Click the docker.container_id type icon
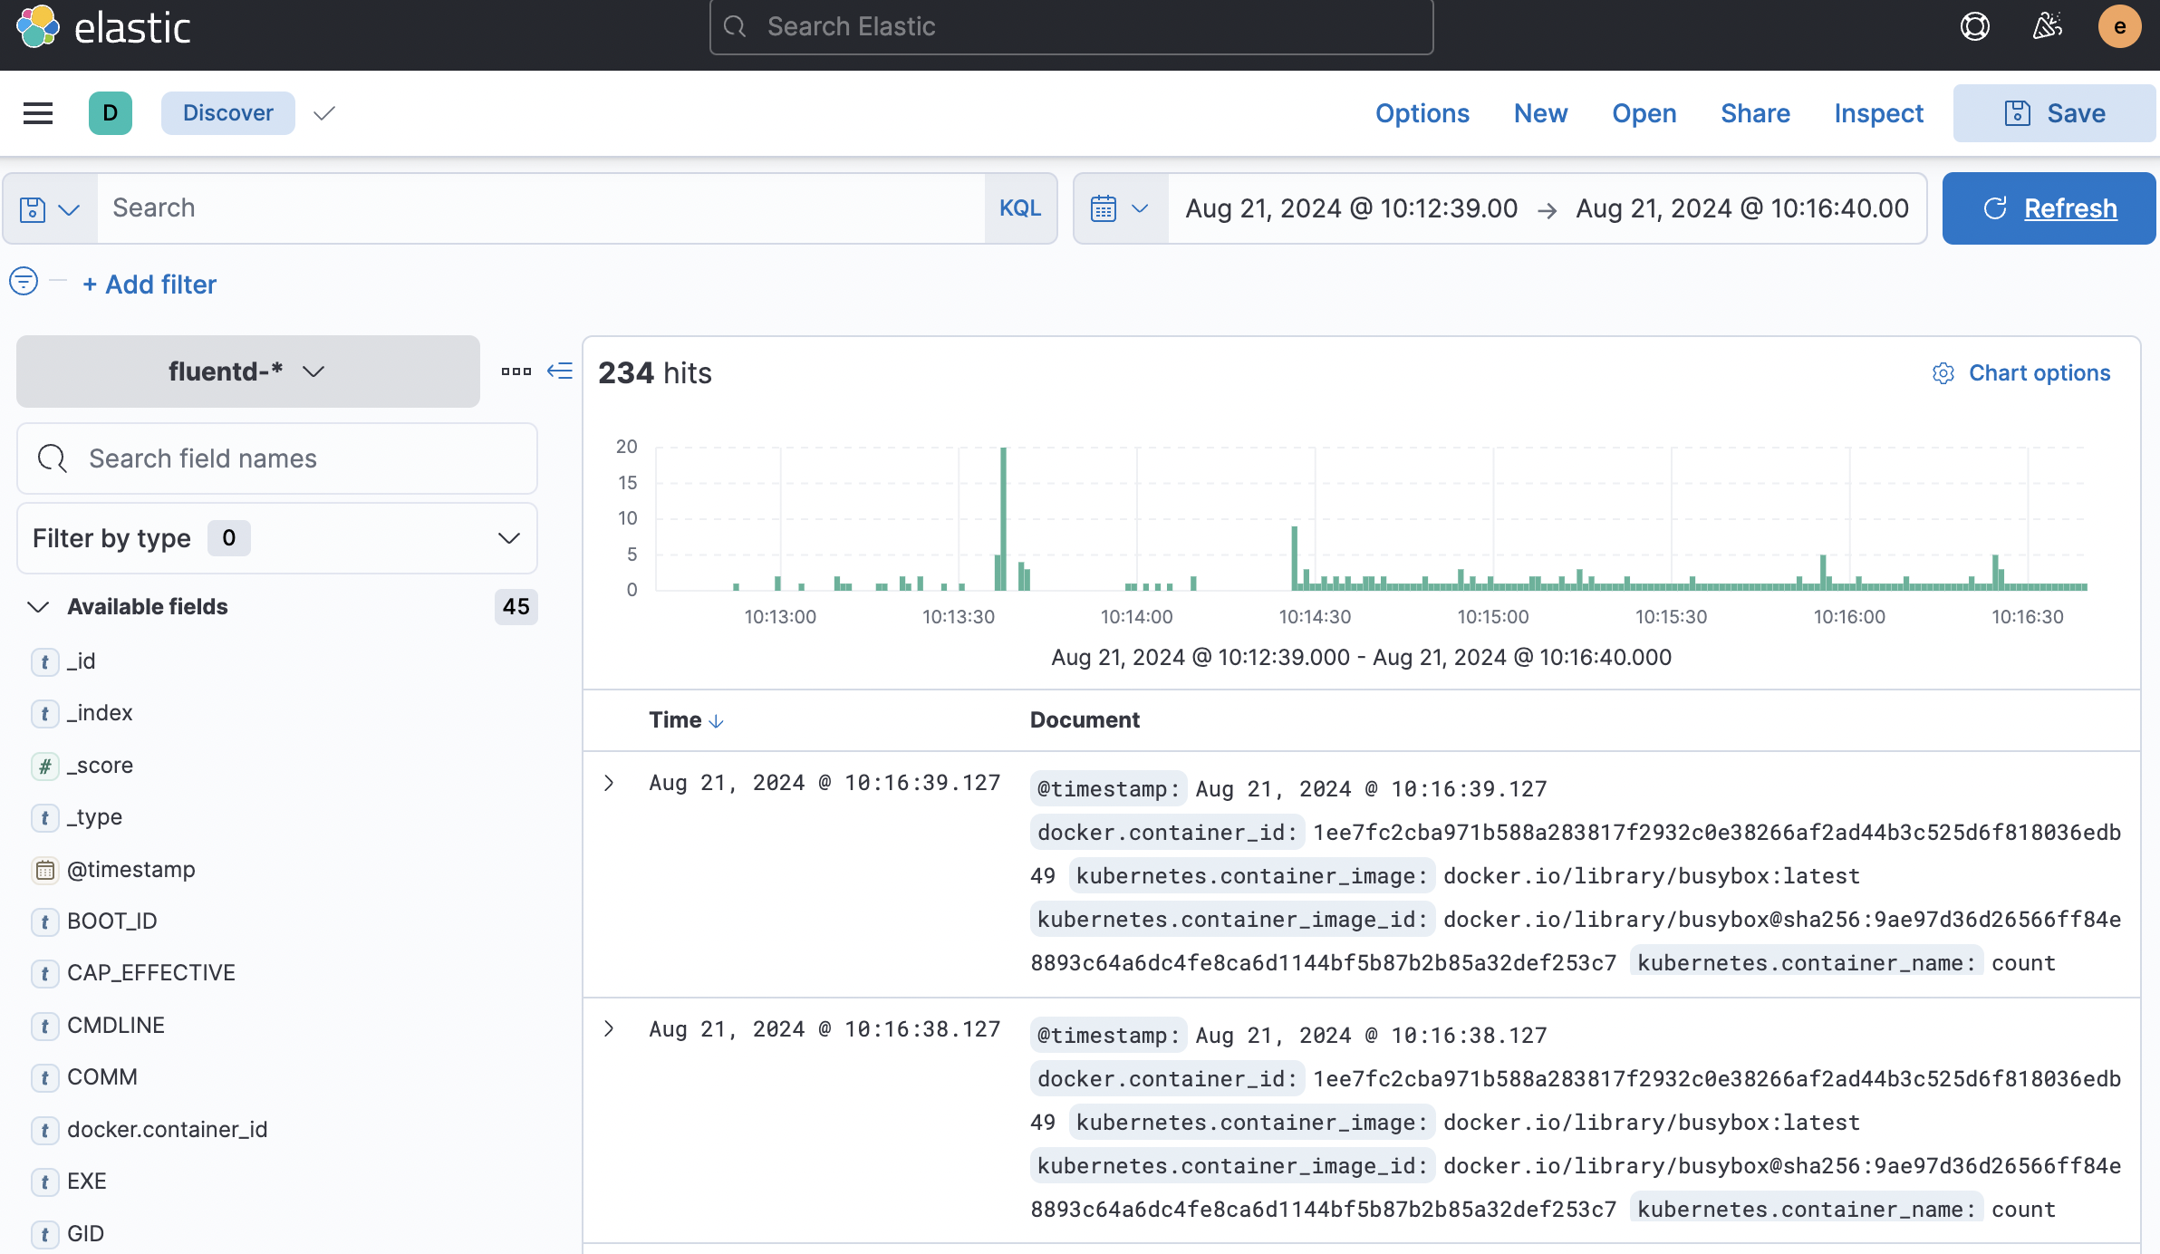This screenshot has width=2160, height=1254. point(45,1131)
